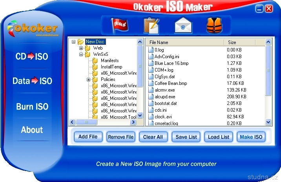Click the Add File button

(88, 137)
